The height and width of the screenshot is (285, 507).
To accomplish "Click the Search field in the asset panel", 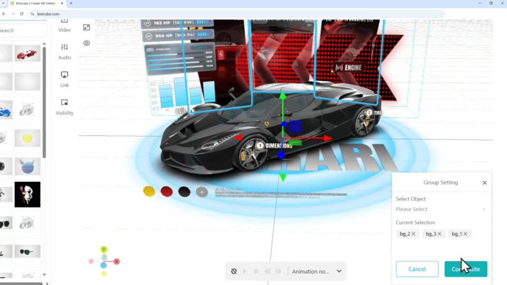I will point(23,31).
